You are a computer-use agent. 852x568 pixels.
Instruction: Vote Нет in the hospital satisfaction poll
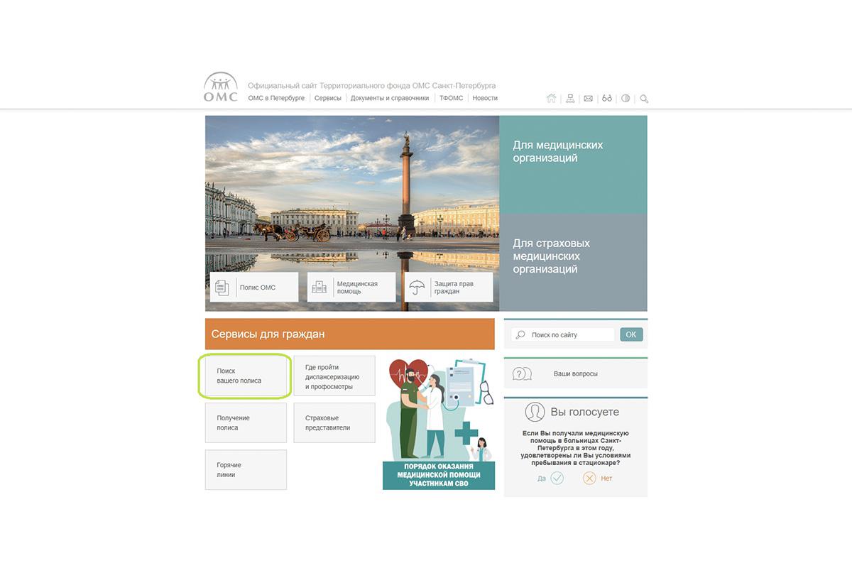[590, 478]
